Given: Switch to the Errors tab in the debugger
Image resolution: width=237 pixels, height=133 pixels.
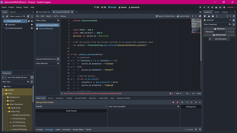Looking at the screenshot, I should pyautogui.click(x=50, y=98).
